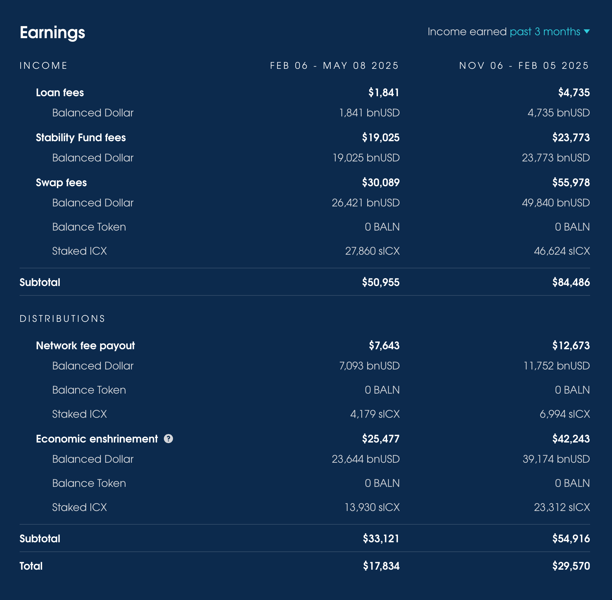Select the 'past 3 months' period text
Viewport: 612px width, 600px height.
545,32
